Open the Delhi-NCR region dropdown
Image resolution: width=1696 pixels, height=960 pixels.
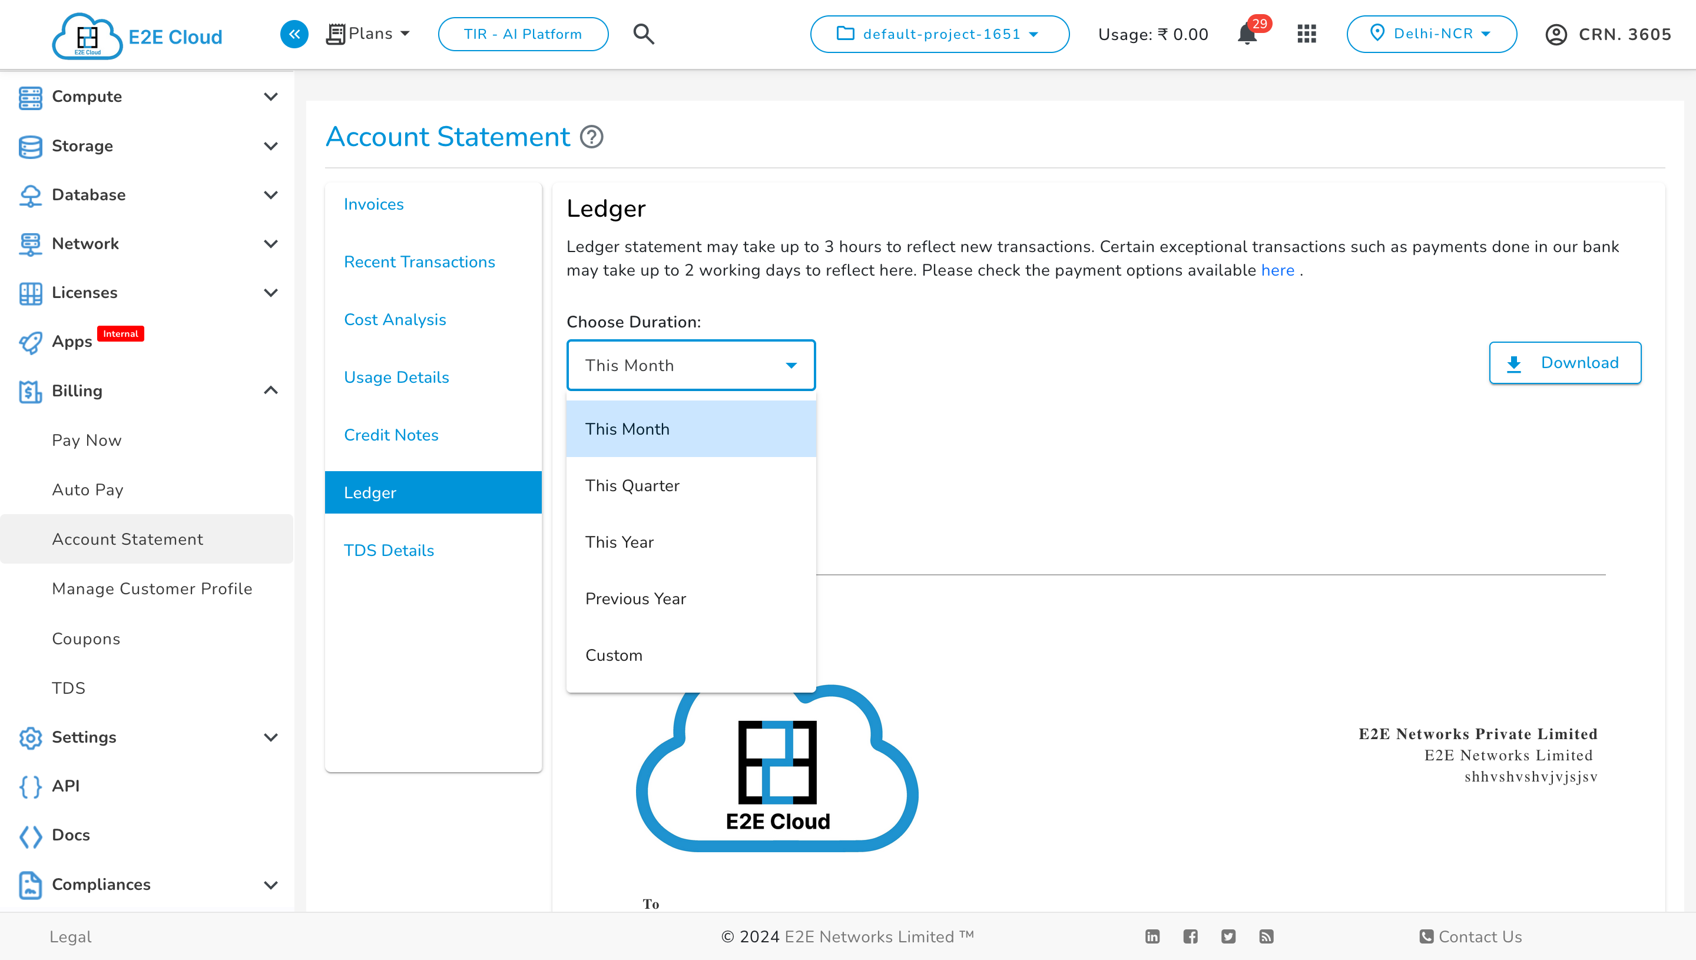click(1431, 34)
